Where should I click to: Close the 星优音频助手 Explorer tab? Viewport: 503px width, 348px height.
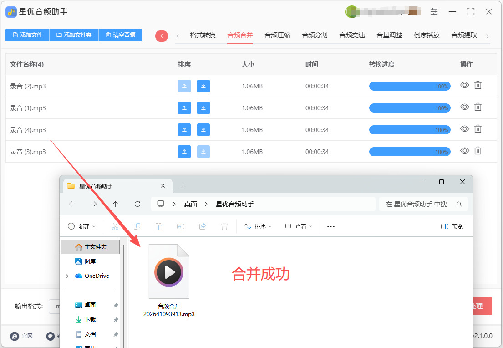tap(163, 186)
